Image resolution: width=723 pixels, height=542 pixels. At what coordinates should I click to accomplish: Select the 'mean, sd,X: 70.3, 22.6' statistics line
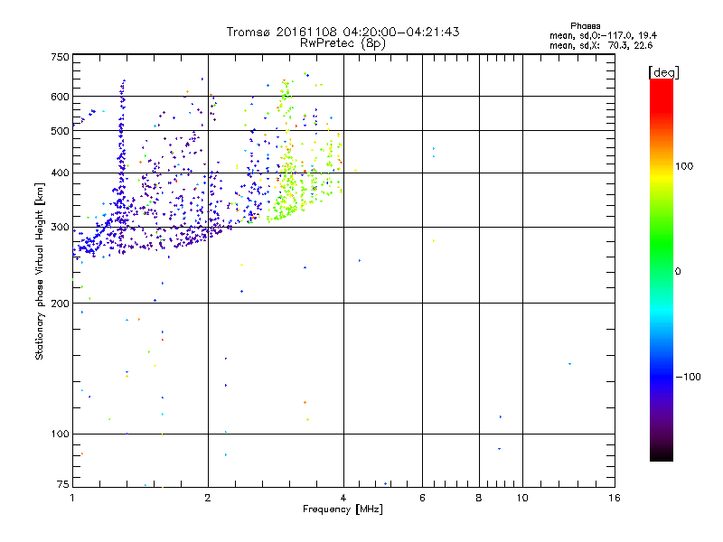point(601,46)
